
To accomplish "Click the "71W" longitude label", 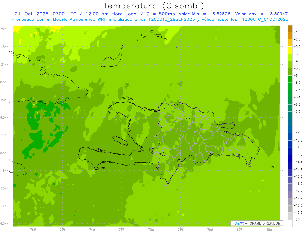I will [x=180, y=230].
